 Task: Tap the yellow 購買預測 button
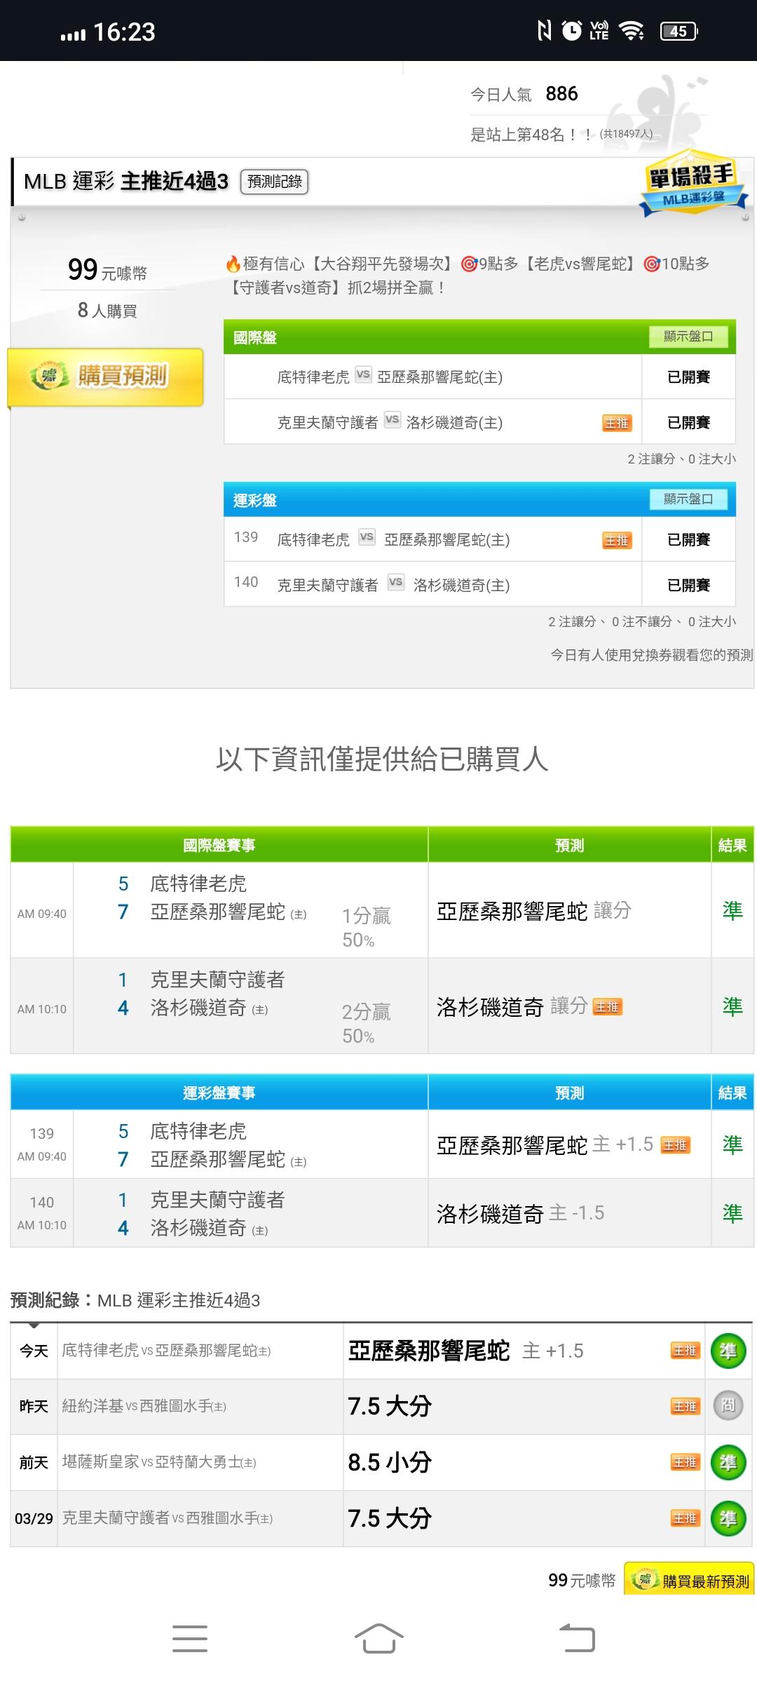(x=106, y=377)
